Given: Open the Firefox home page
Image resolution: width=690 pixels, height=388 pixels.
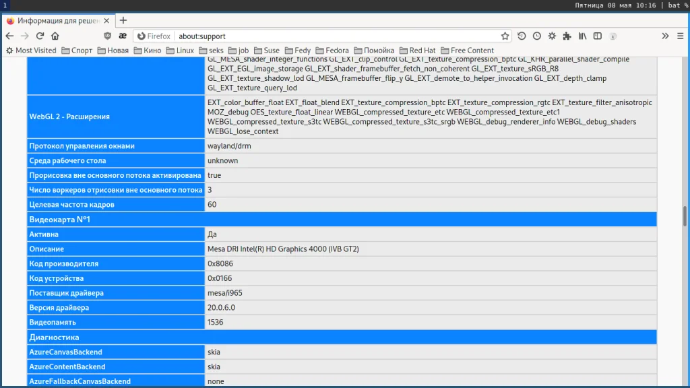Looking at the screenshot, I should tap(55, 36).
